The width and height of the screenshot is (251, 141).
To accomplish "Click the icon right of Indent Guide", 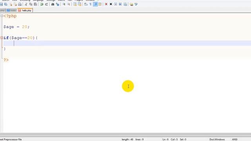I will pyautogui.click(x=100, y=4).
